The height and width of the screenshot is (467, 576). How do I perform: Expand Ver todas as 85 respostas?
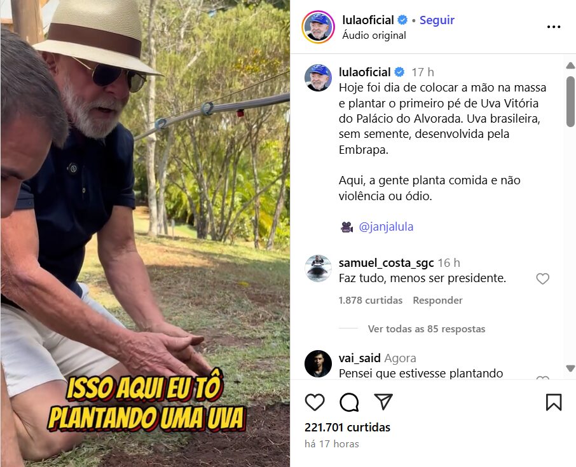point(427,328)
